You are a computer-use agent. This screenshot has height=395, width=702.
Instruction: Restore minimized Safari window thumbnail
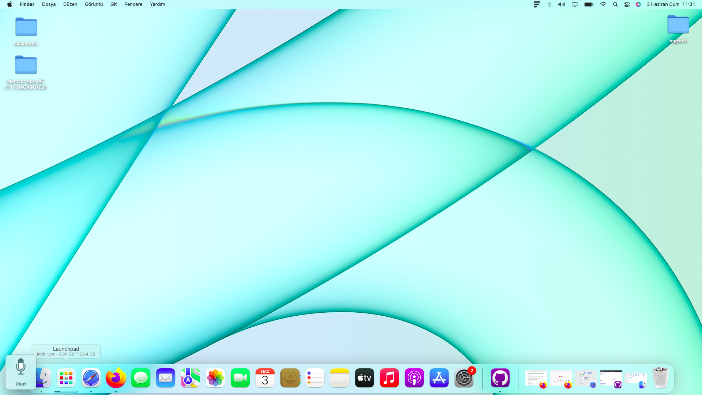[x=586, y=378]
